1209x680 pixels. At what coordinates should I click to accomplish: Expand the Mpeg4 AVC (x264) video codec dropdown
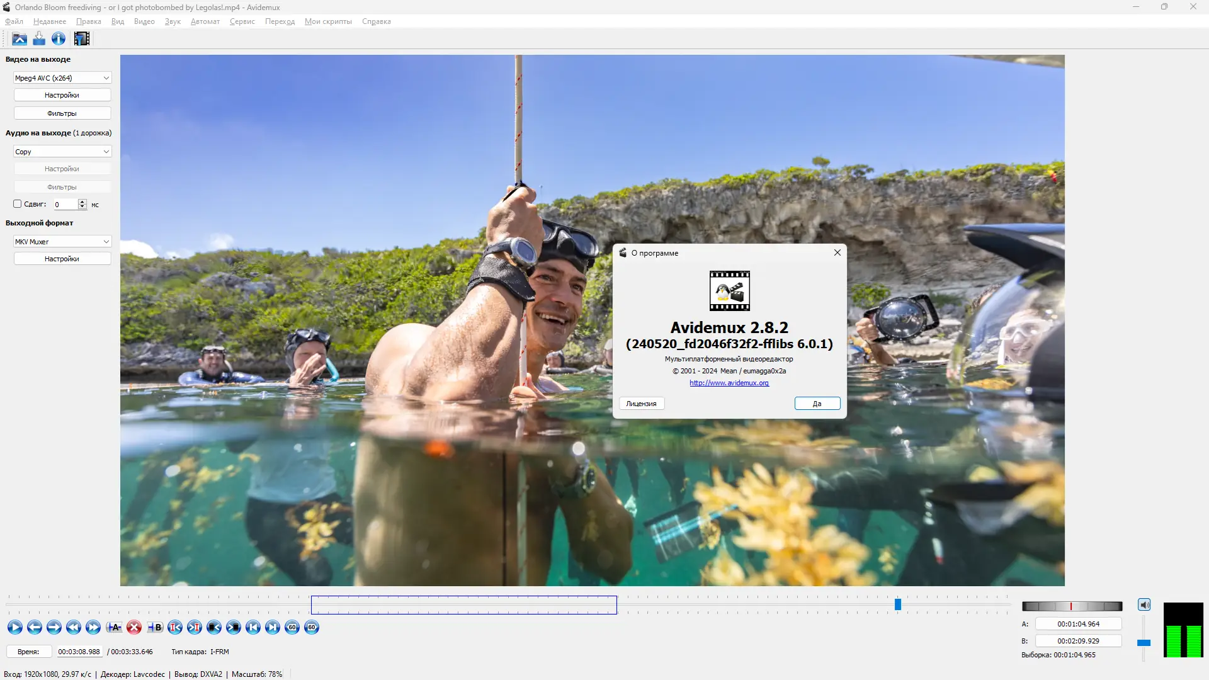(62, 78)
